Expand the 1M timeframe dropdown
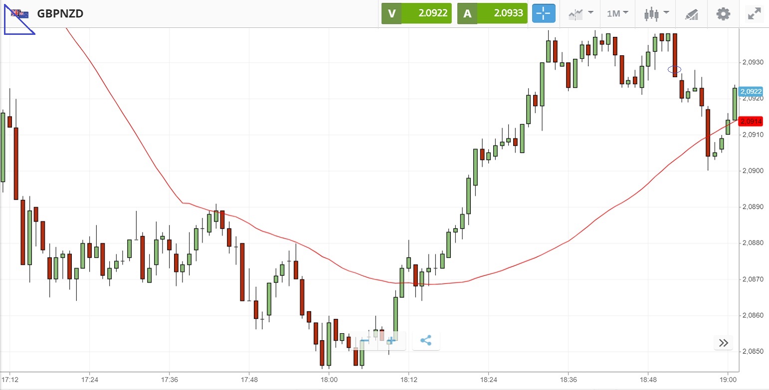 [x=617, y=13]
